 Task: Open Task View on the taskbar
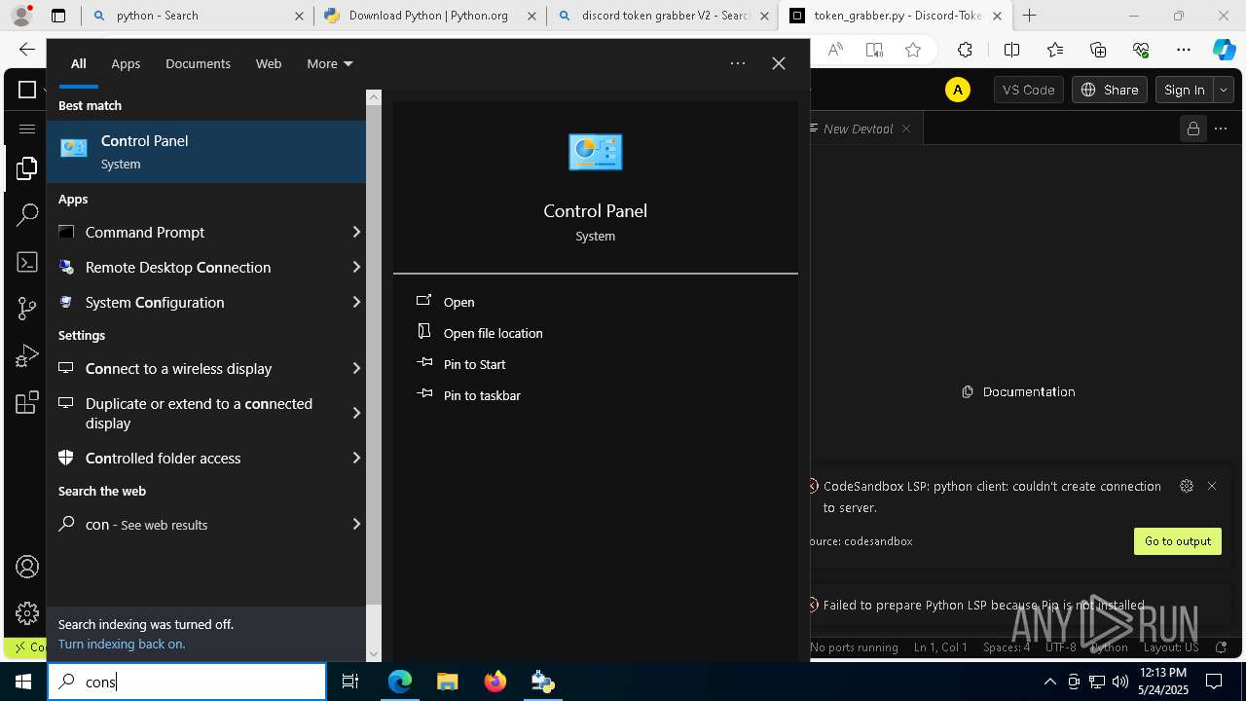click(x=350, y=682)
